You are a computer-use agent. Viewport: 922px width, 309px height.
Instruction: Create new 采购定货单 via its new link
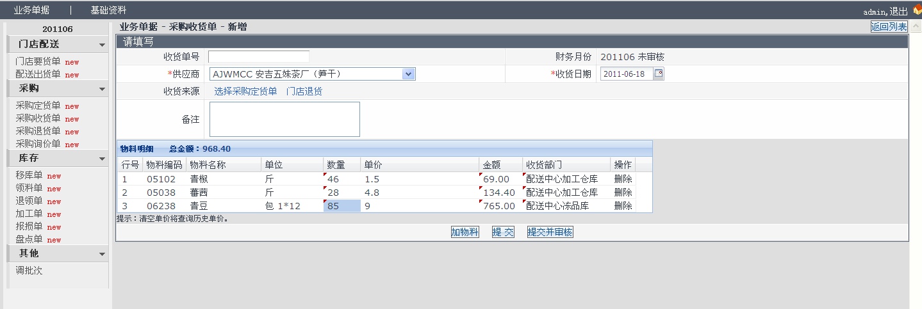click(72, 106)
